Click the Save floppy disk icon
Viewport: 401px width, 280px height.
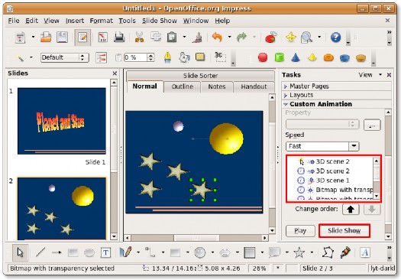click(x=62, y=37)
